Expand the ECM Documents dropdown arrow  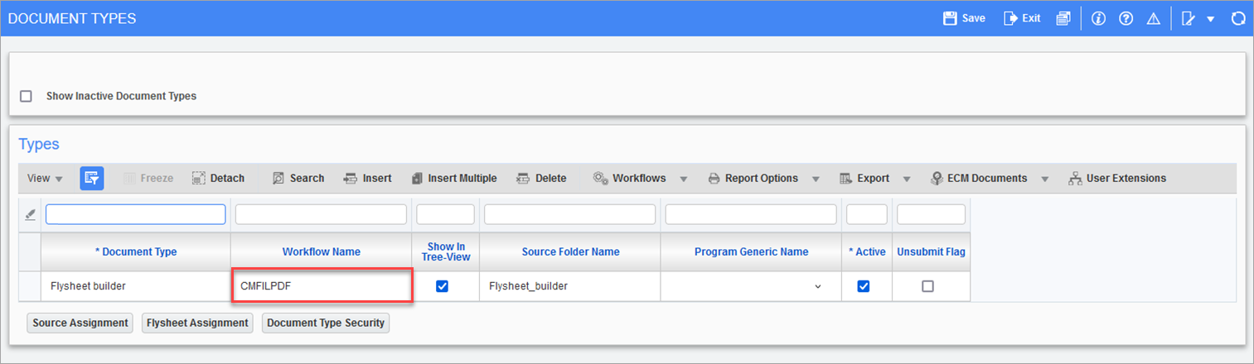tap(1044, 179)
